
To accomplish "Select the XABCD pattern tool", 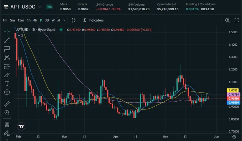I will tap(7, 57).
